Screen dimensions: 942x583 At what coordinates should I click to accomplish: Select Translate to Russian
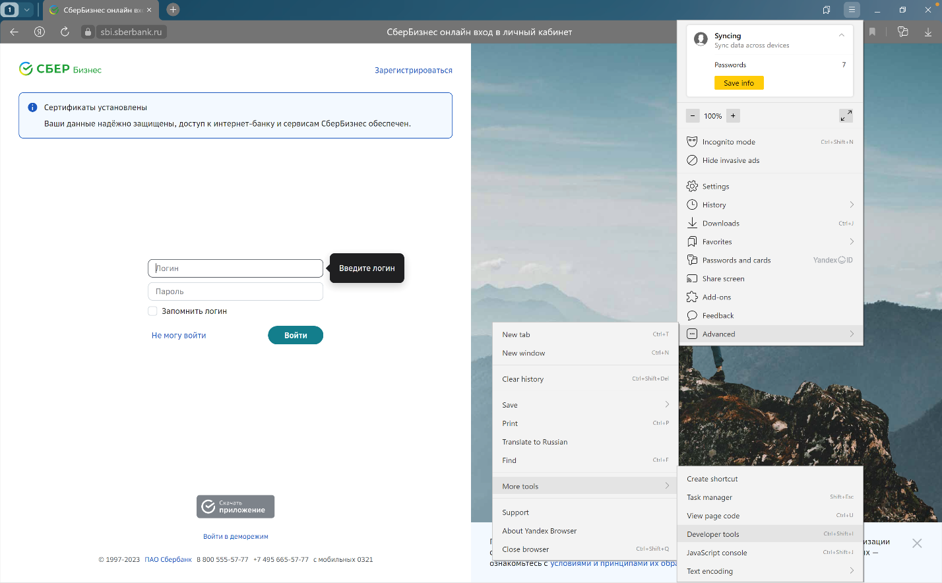tap(585, 442)
